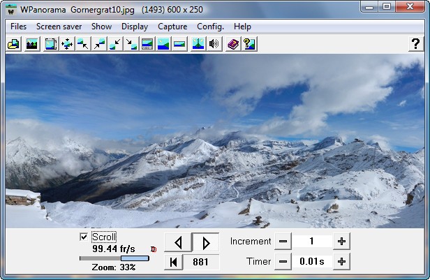Close the WPanorama window
This screenshot has height=280, width=430.
tap(410, 7)
